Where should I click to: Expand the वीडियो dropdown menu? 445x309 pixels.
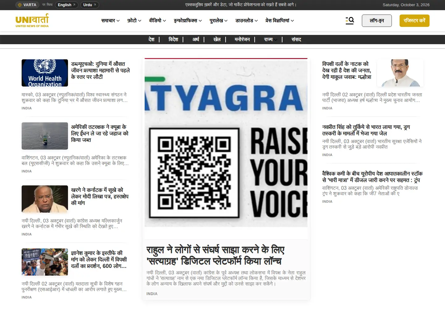tap(157, 21)
